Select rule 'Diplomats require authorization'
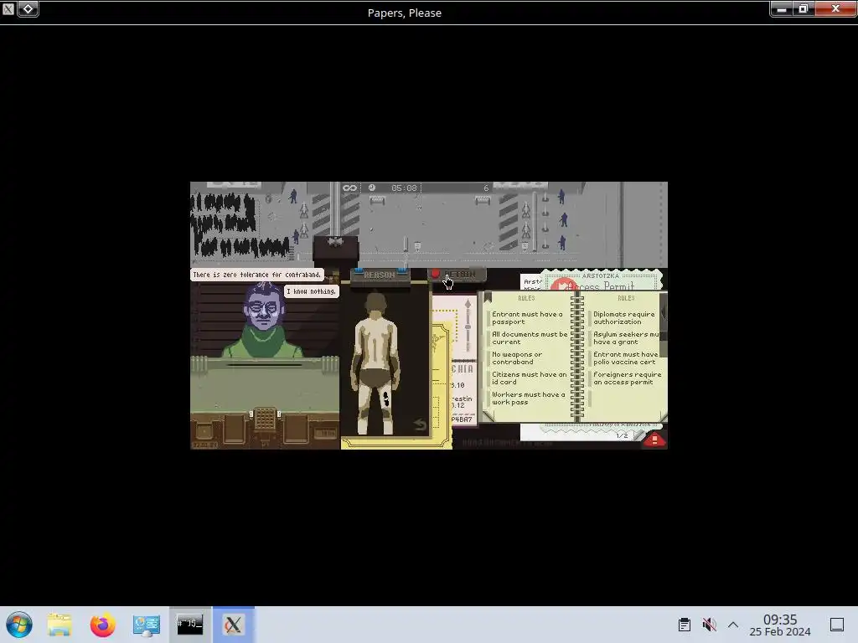Image resolution: width=858 pixels, height=643 pixels. 623,317
